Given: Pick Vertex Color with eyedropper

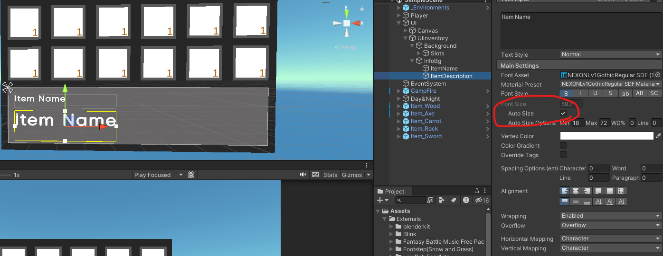Looking at the screenshot, I should (x=658, y=136).
